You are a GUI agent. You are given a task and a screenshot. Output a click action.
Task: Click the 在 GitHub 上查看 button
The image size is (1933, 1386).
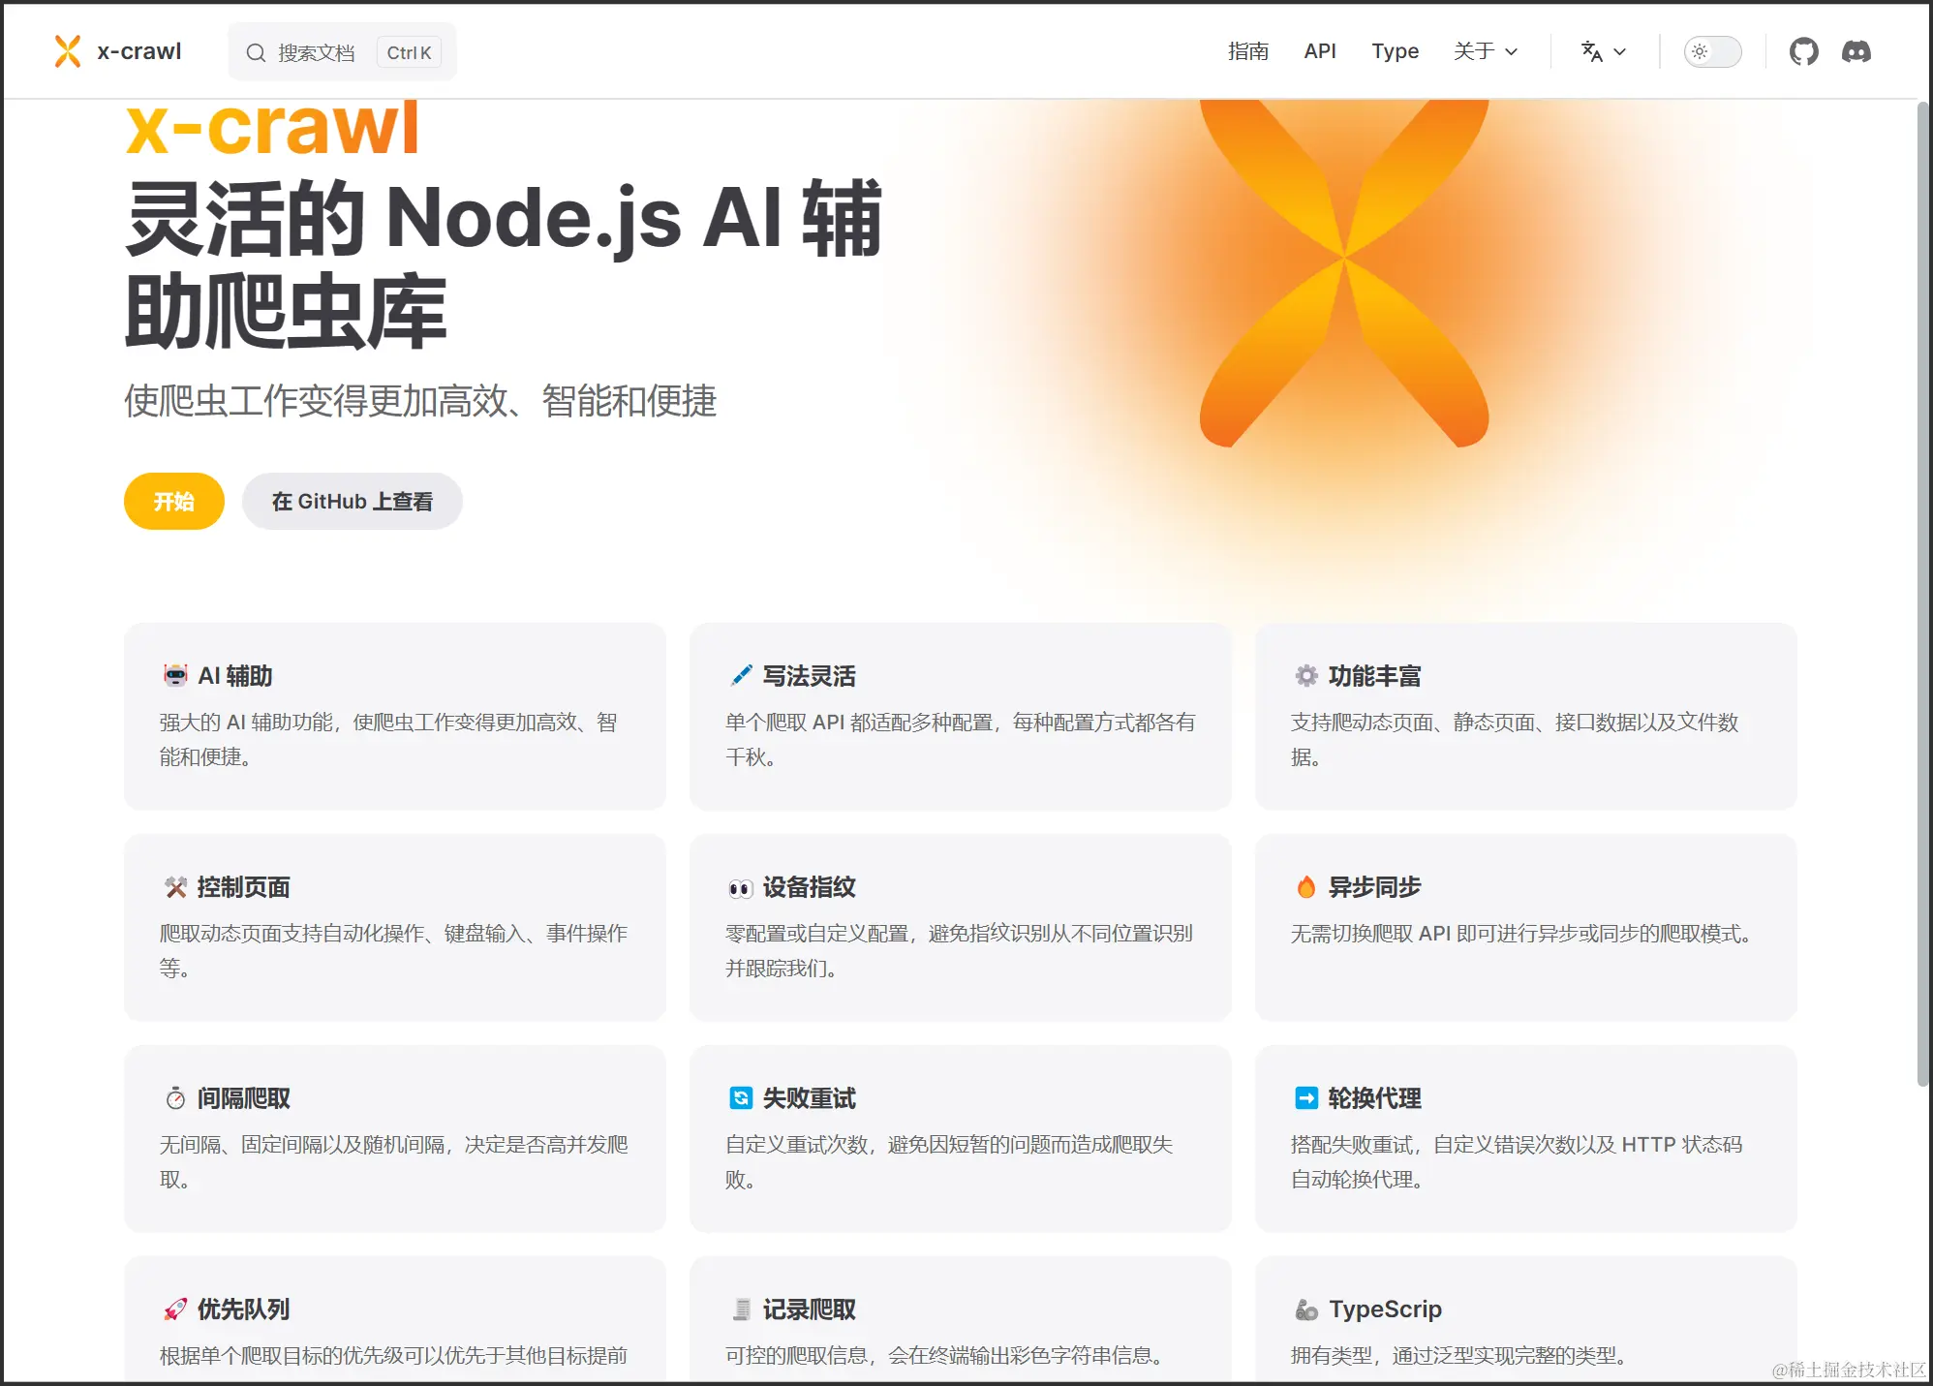(x=353, y=502)
